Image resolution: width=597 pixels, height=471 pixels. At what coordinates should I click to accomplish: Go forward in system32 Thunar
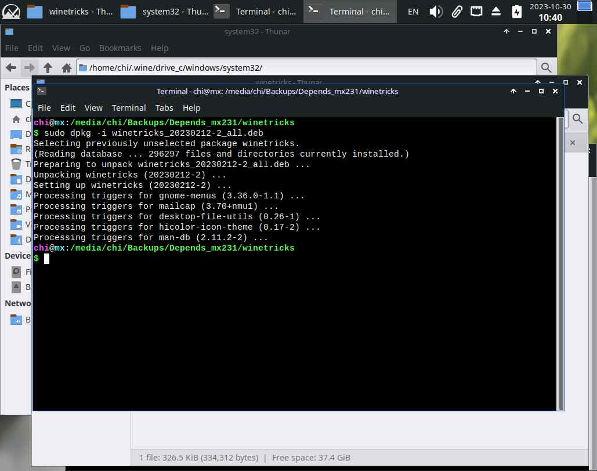pyautogui.click(x=30, y=68)
